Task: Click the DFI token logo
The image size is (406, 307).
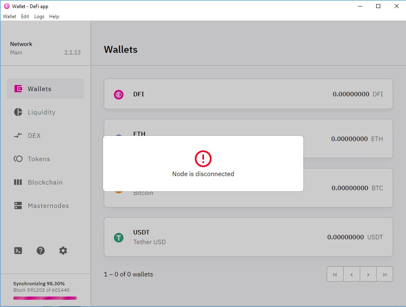Action: [119, 94]
